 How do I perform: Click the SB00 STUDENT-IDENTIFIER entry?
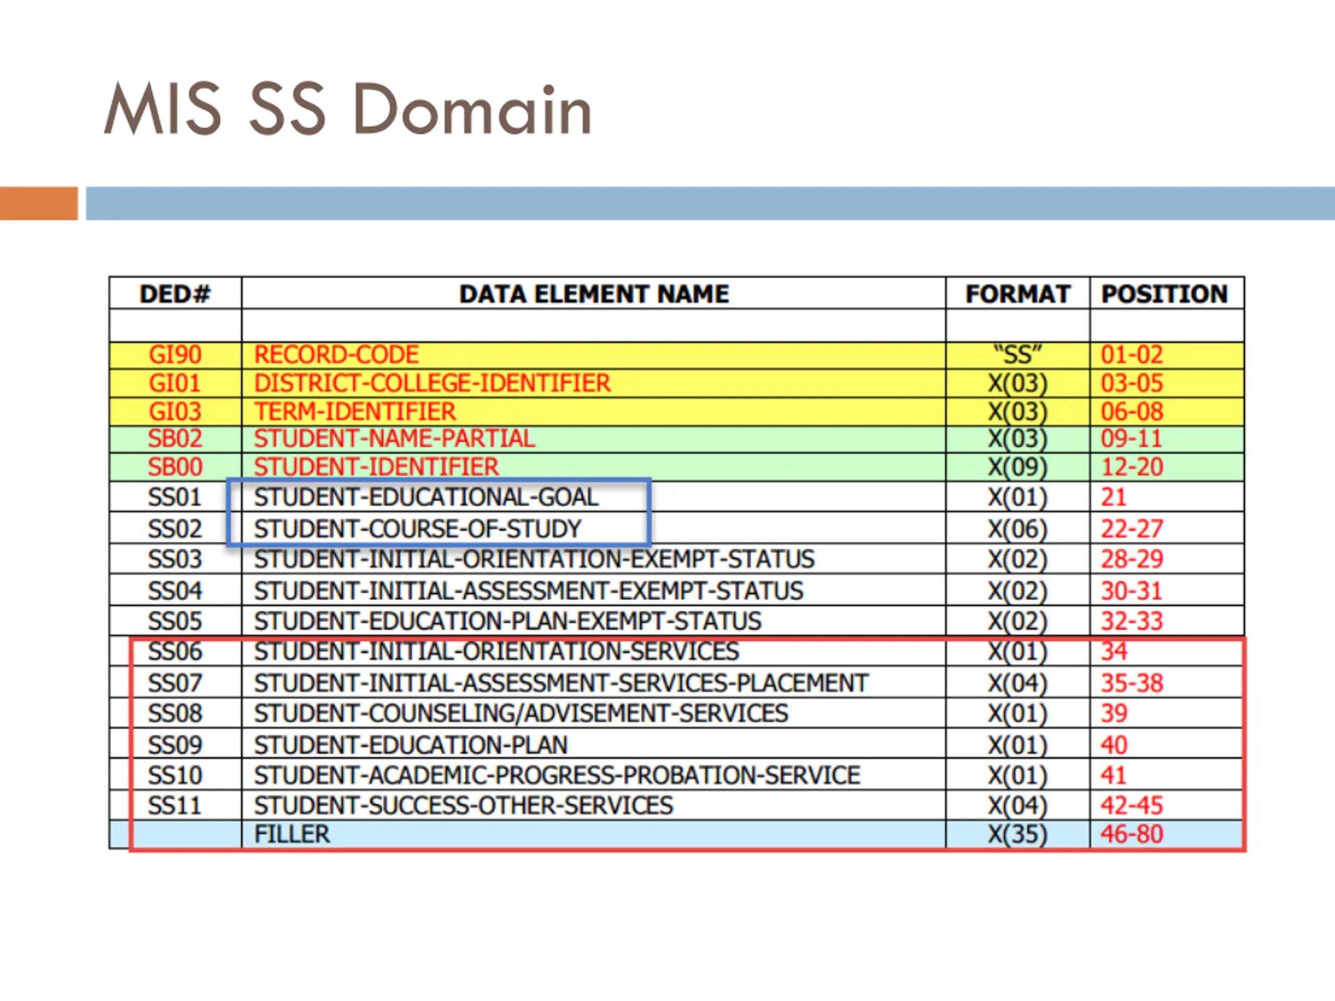[375, 467]
